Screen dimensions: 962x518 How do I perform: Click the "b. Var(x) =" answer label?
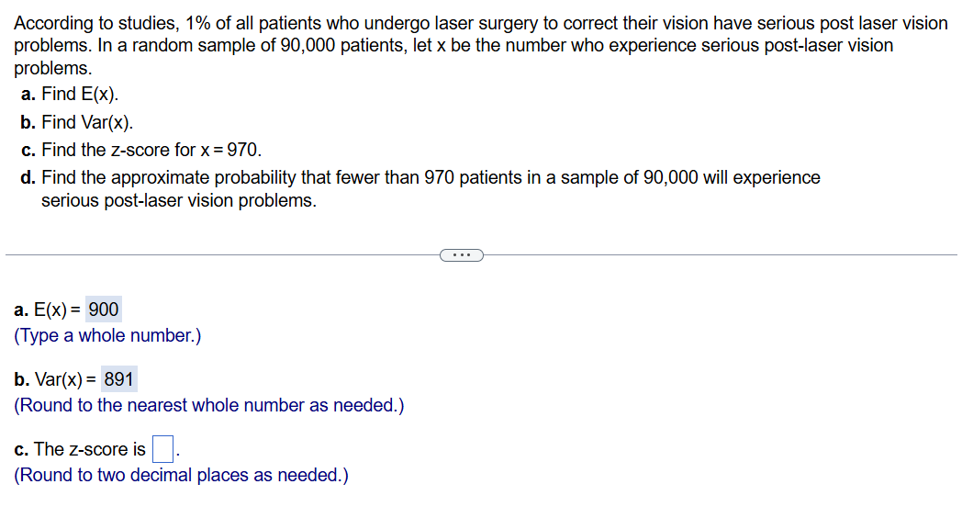[x=55, y=379]
